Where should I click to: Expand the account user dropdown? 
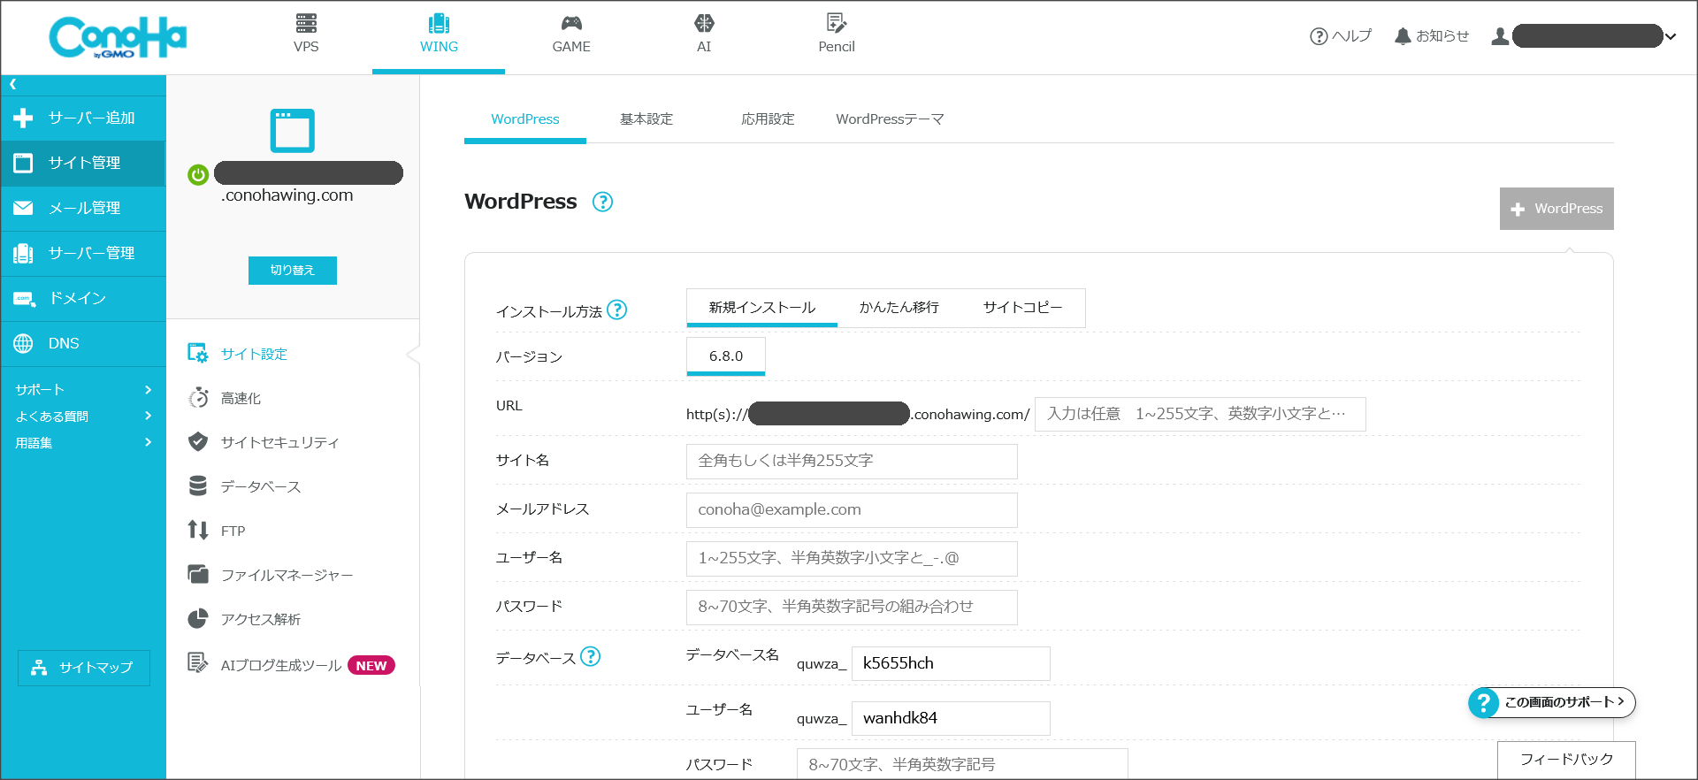point(1671,36)
